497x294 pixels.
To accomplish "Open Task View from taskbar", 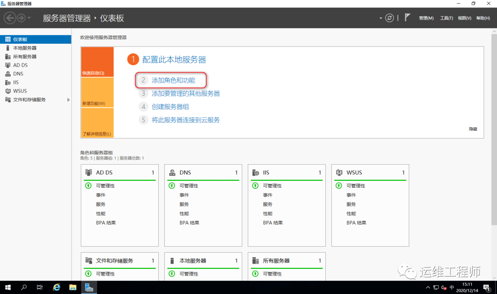I will (x=40, y=288).
